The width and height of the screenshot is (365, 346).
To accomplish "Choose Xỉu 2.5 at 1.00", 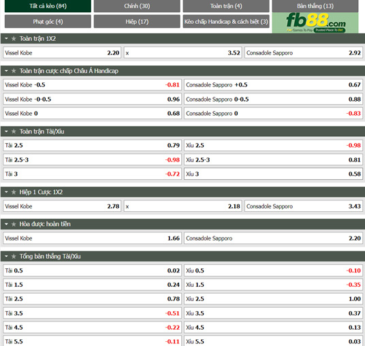I will pos(273,299).
